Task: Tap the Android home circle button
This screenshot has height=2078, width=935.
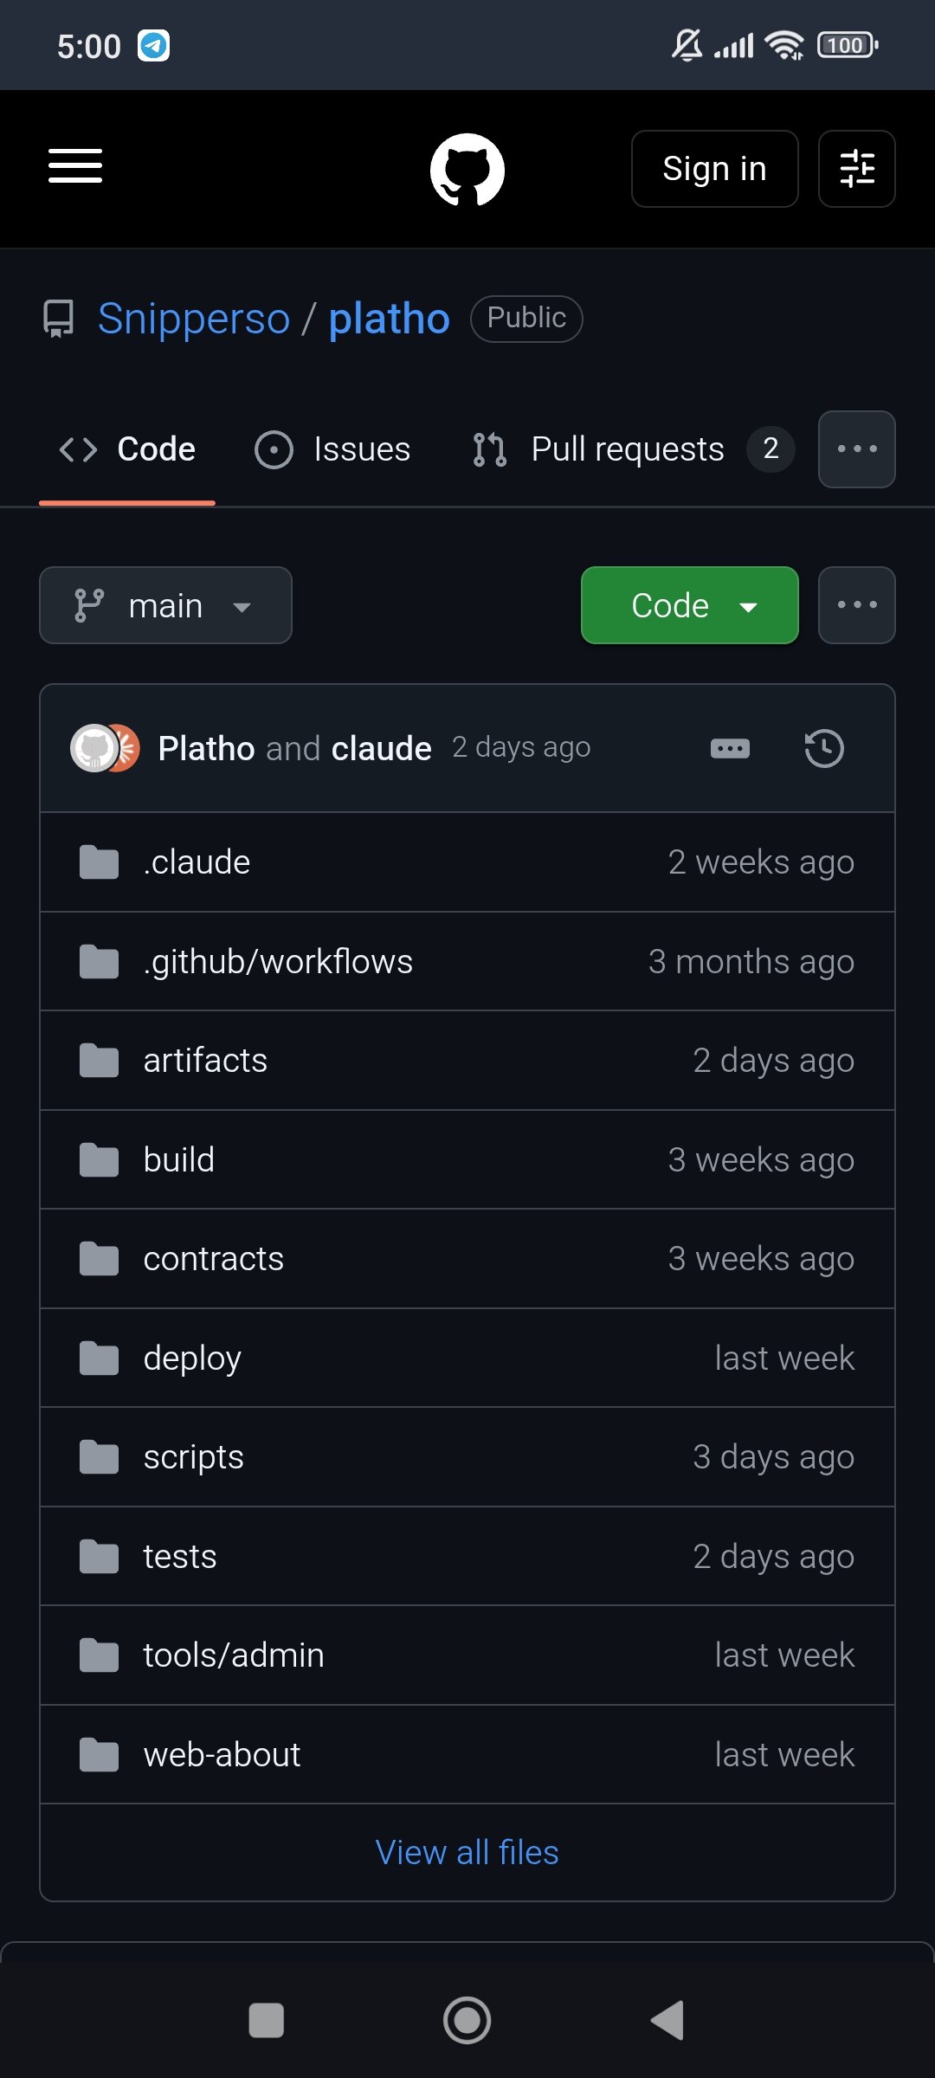Action: [467, 2021]
